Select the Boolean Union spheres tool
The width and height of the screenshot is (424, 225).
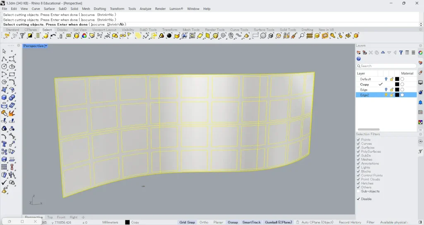(x=12, y=98)
